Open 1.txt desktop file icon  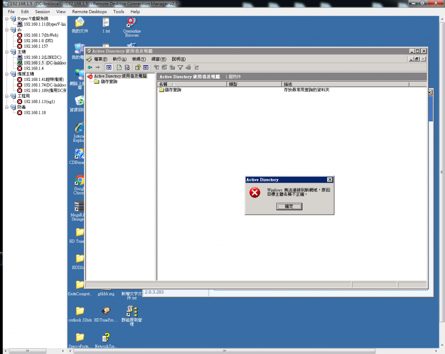click(x=106, y=25)
